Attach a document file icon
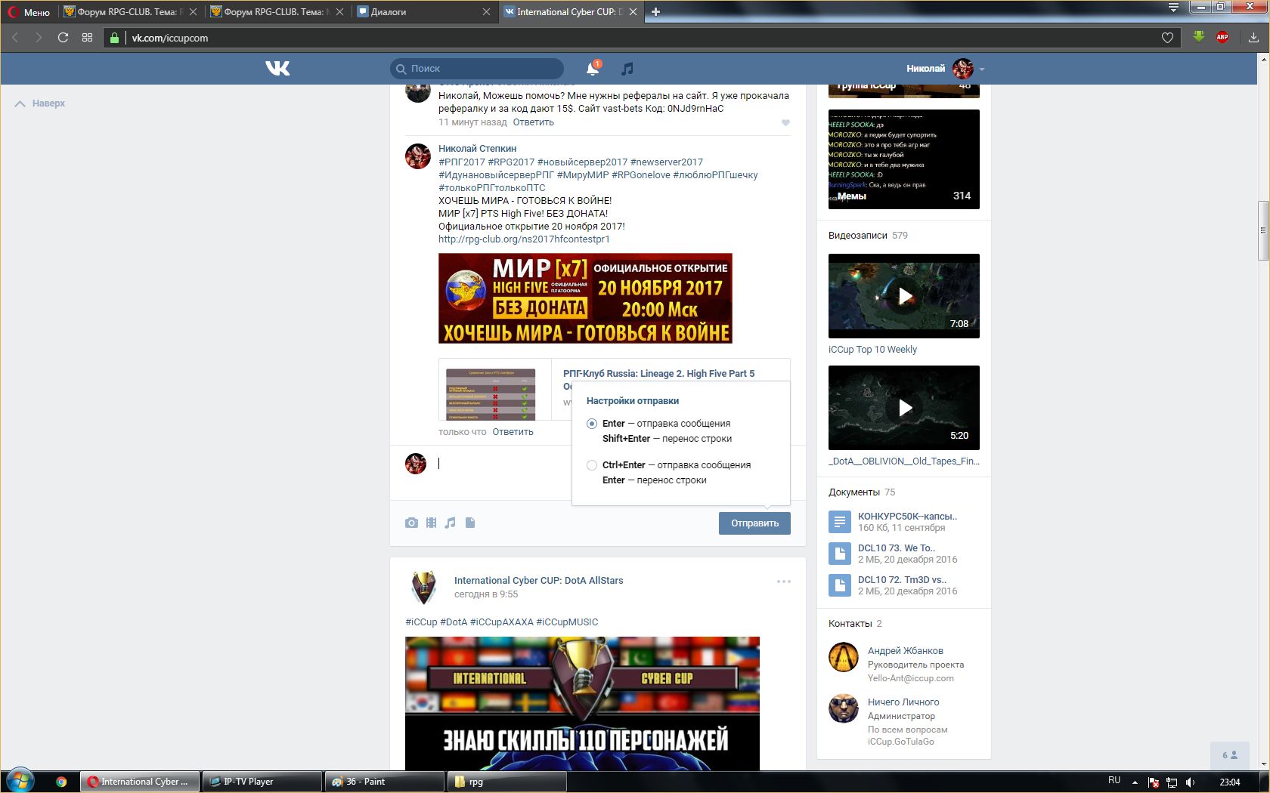Screen dimensions: 1270x793 click(x=470, y=523)
